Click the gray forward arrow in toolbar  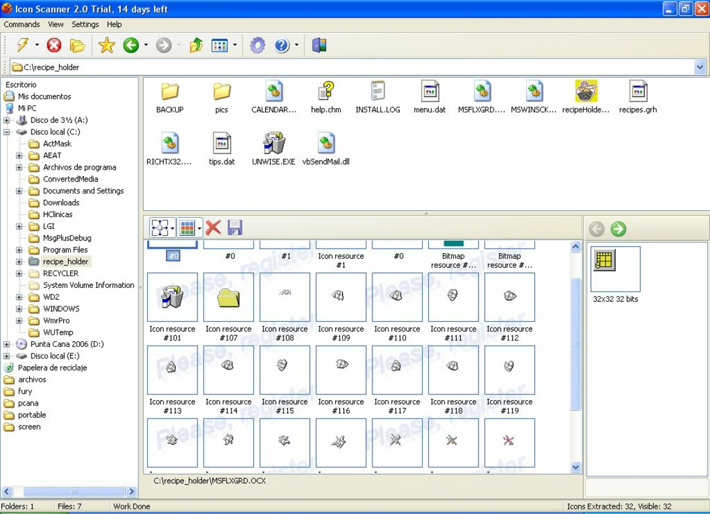tap(164, 45)
